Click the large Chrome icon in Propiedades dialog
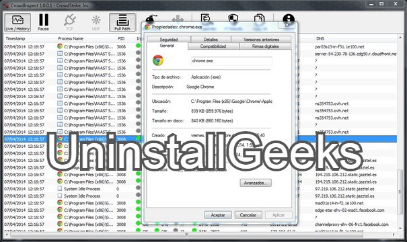 click(158, 61)
